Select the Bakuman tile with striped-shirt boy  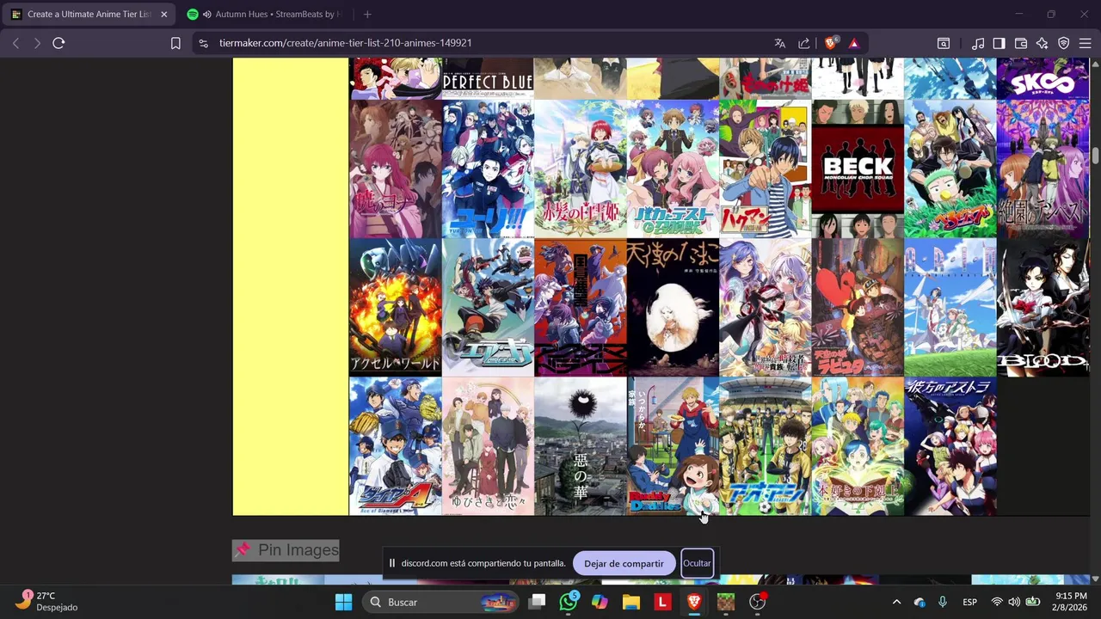(x=765, y=169)
